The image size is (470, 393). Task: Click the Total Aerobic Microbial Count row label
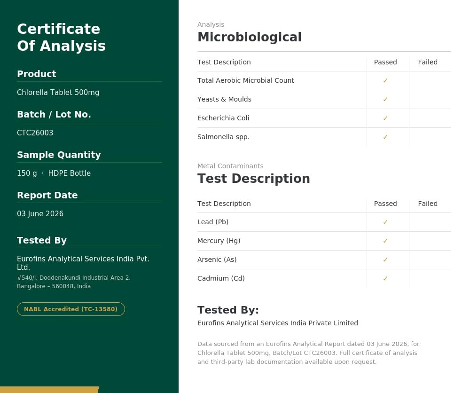(x=245, y=80)
